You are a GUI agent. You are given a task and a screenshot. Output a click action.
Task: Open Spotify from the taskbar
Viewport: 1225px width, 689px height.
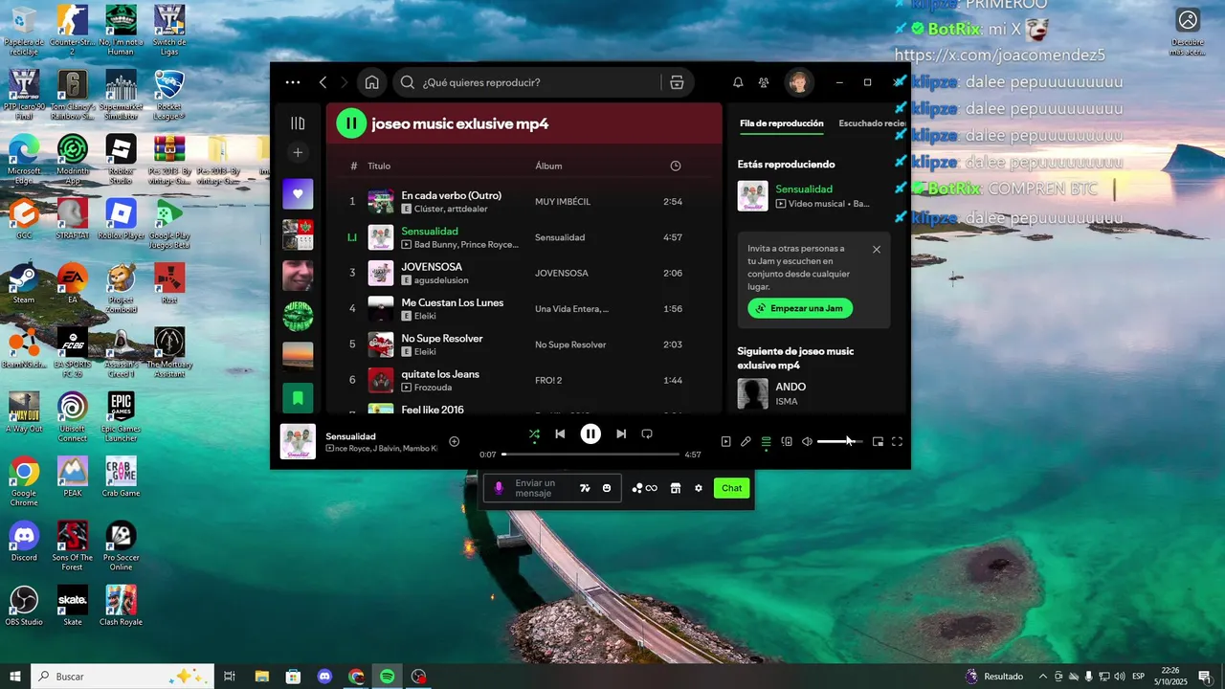(388, 677)
